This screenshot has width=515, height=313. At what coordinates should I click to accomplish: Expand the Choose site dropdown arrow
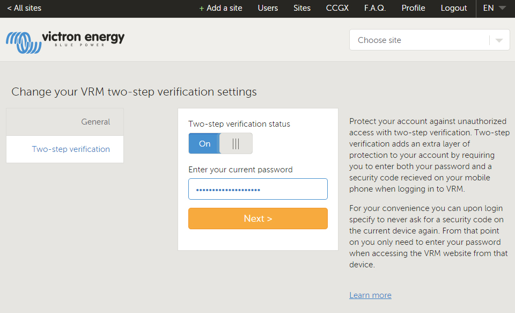click(x=499, y=40)
